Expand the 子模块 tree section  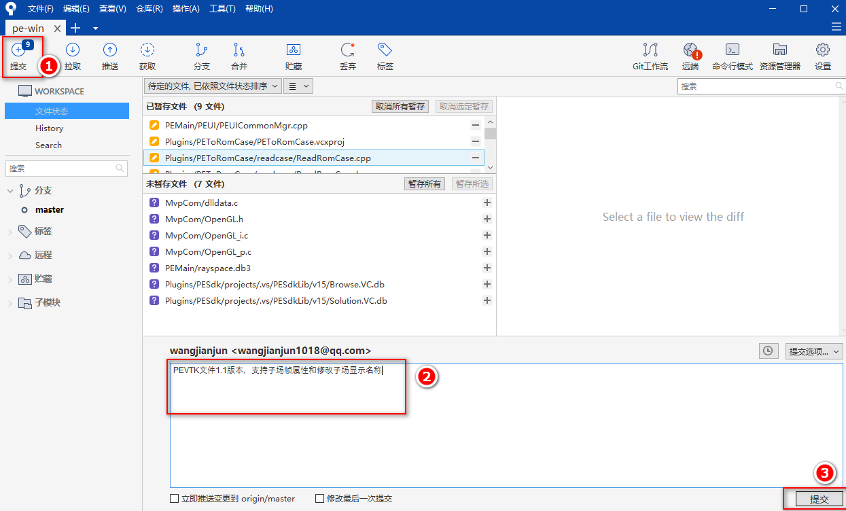tap(10, 303)
